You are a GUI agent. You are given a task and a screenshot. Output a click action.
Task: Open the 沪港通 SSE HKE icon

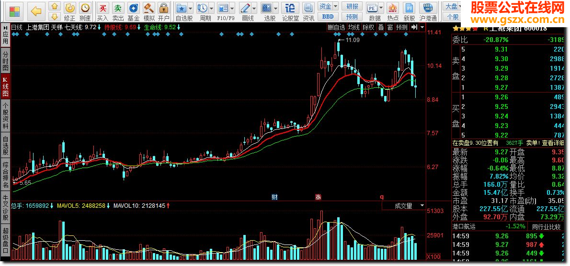tap(428, 8)
